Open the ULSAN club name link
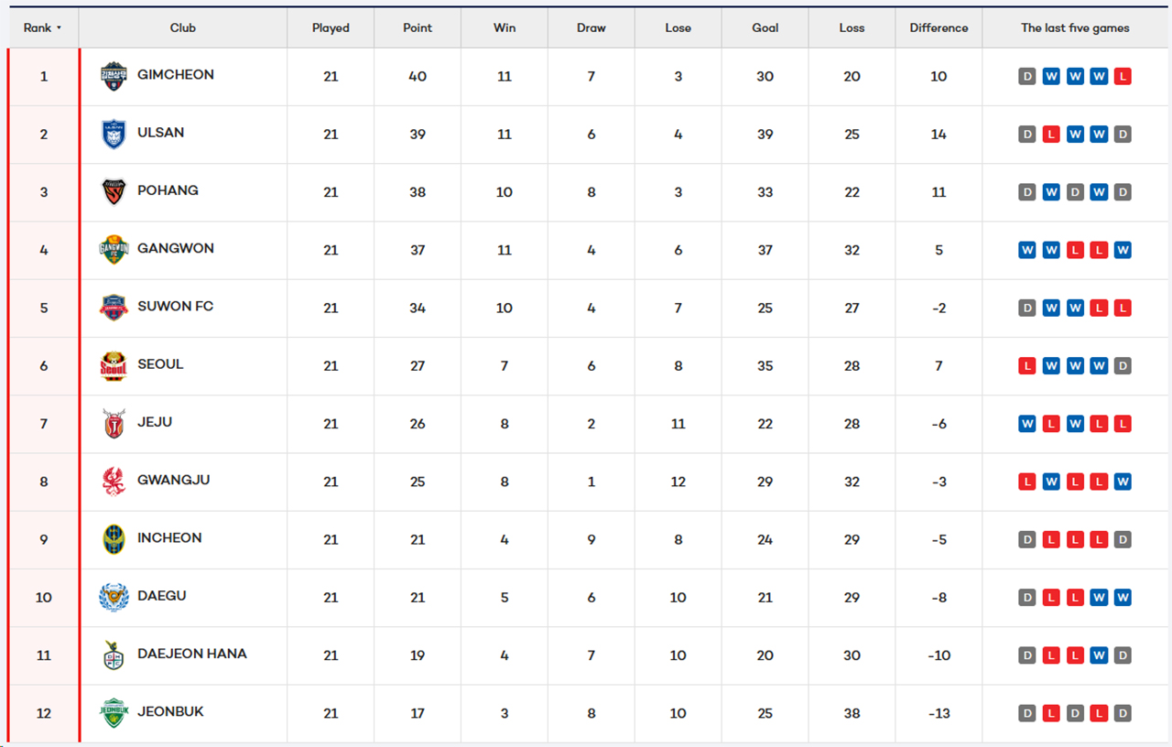This screenshot has height=747, width=1172. point(161,133)
